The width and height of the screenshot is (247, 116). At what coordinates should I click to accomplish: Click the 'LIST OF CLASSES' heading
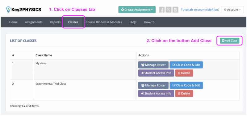coord(23,41)
